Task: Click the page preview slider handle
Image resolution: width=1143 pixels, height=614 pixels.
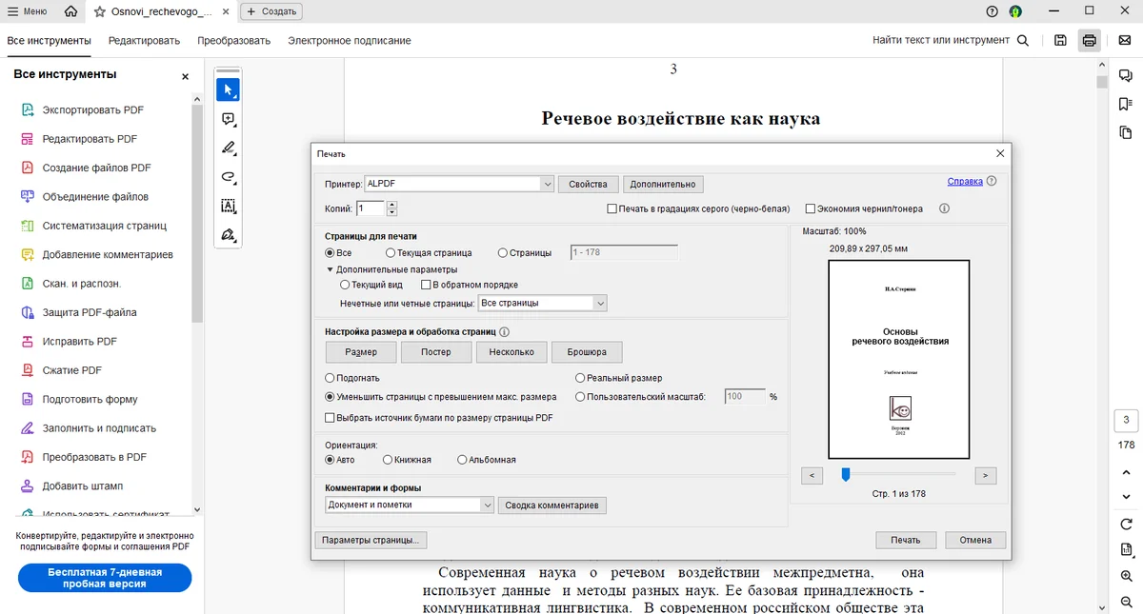Action: (845, 474)
